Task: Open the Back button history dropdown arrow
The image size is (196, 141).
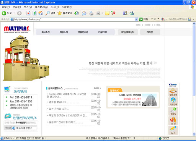Action: coord(14,13)
